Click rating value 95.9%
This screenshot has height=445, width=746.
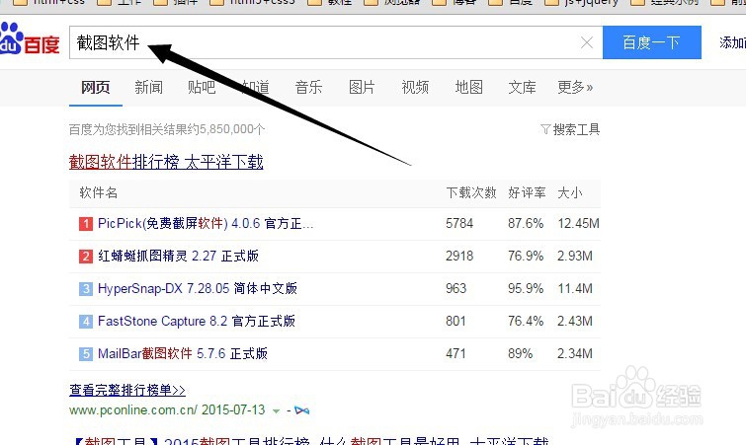tap(526, 288)
